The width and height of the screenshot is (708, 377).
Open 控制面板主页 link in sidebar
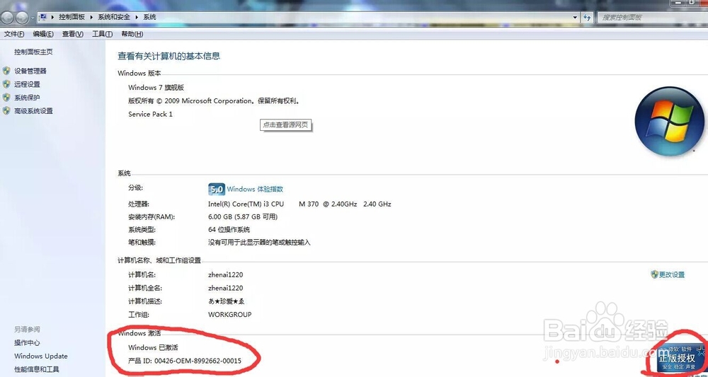pos(33,52)
